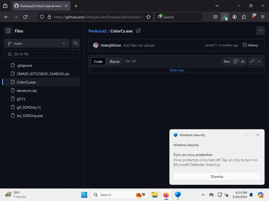269x201 pixels.
Task: Open Windows Security notification options ellipsis
Action: tap(247, 135)
